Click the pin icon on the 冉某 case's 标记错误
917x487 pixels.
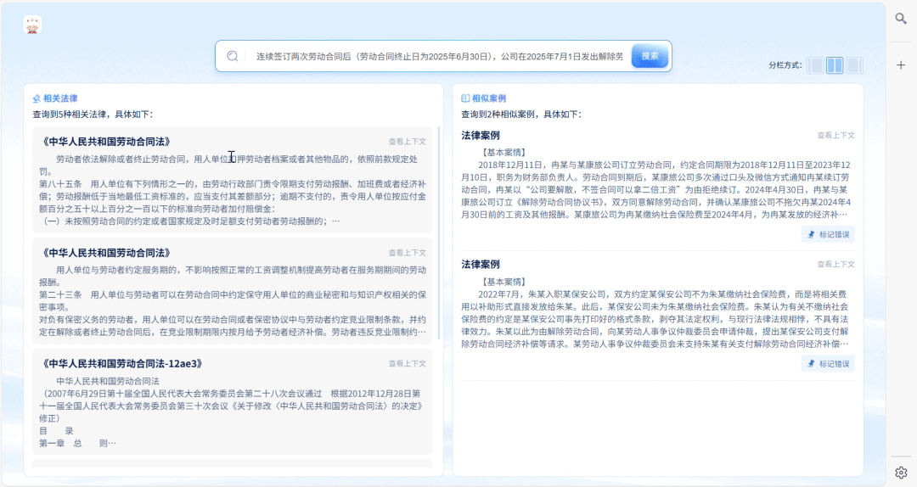point(811,235)
